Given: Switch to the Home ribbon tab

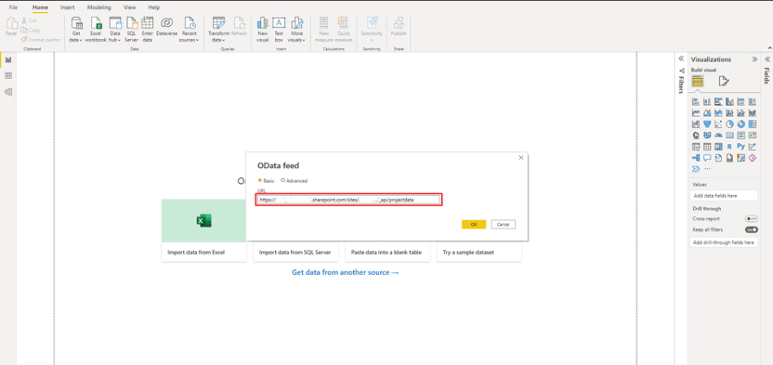Looking at the screenshot, I should pyautogui.click(x=40, y=7).
